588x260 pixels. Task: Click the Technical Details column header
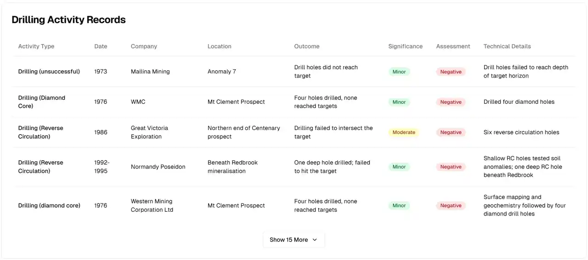[507, 46]
